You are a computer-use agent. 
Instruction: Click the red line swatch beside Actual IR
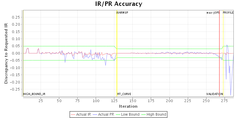(73, 114)
